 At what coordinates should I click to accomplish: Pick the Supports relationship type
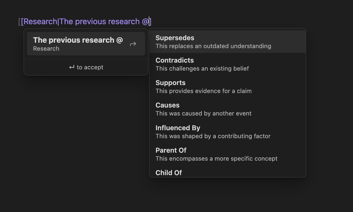coord(170,83)
